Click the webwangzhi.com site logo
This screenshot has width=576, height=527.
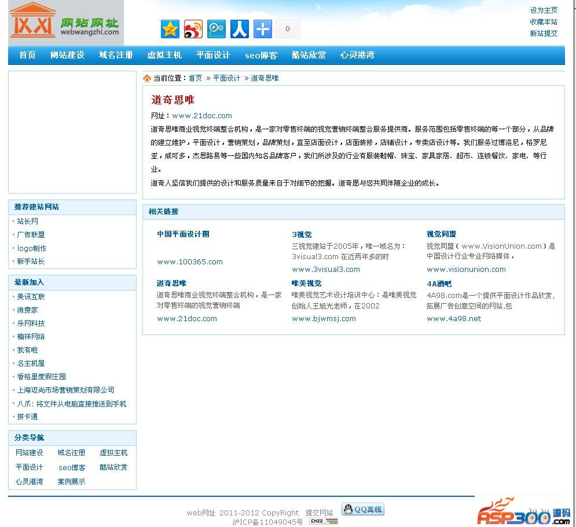66,23
